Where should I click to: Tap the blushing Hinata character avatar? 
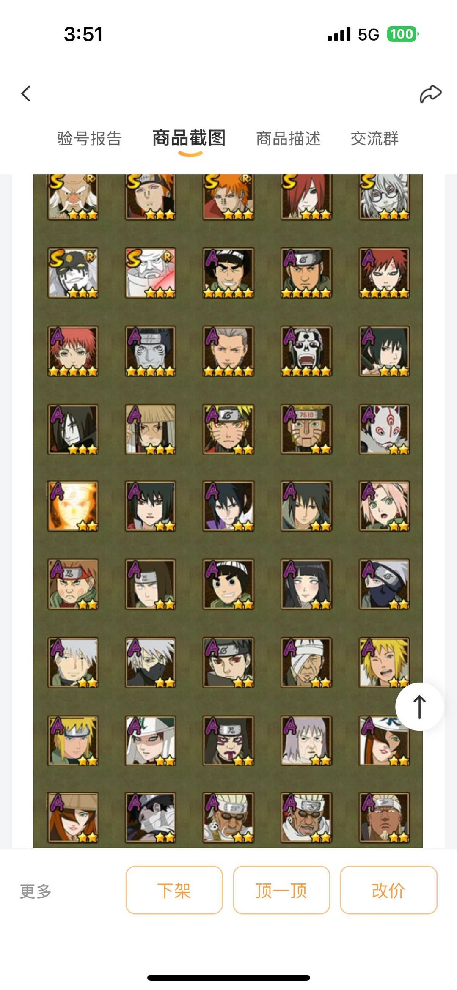tap(306, 584)
